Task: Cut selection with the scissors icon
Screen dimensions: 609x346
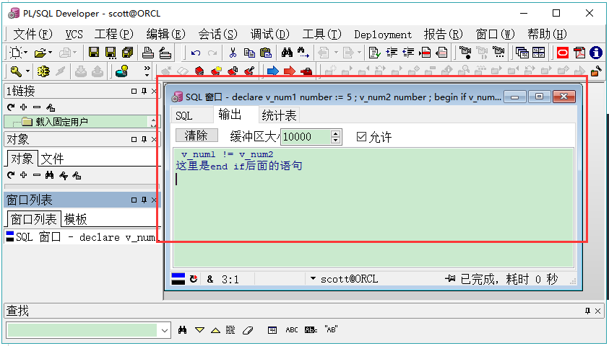Action: pyautogui.click(x=233, y=53)
